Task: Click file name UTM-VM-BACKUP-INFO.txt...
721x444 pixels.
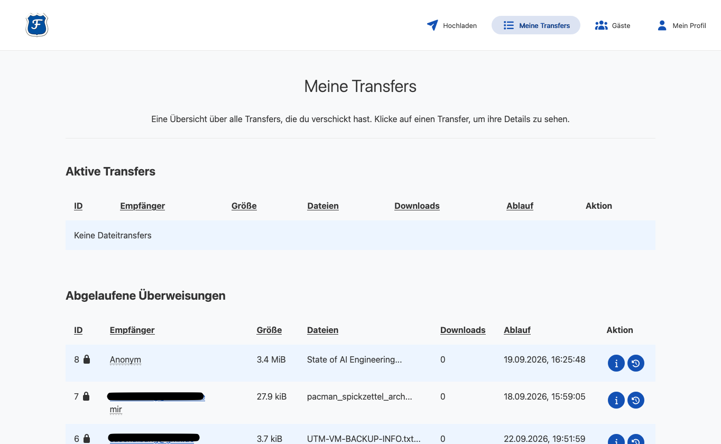Action: point(364,438)
